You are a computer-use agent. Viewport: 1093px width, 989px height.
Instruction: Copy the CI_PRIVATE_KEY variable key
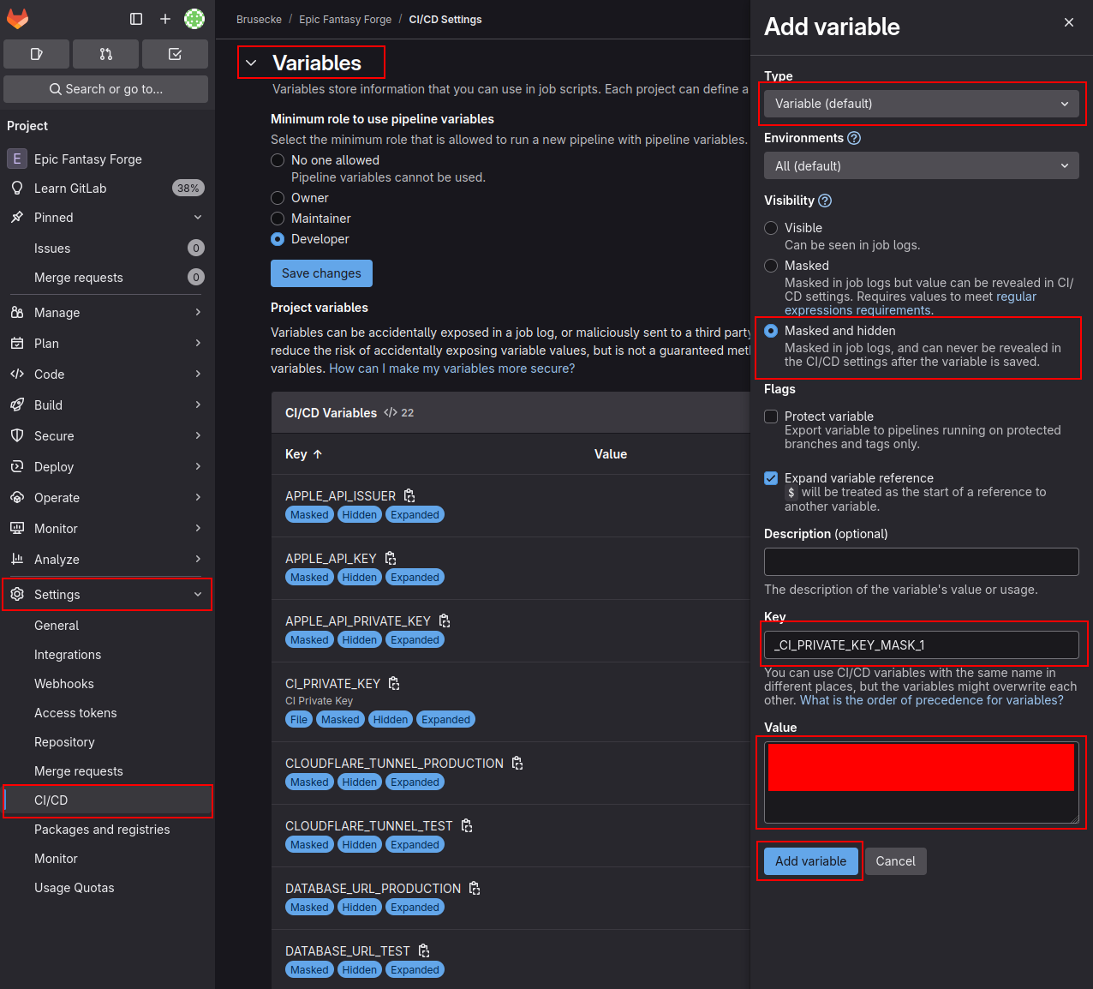click(x=394, y=684)
